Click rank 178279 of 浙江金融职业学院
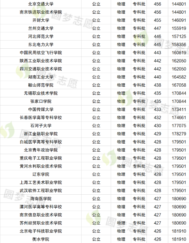 [178, 134]
